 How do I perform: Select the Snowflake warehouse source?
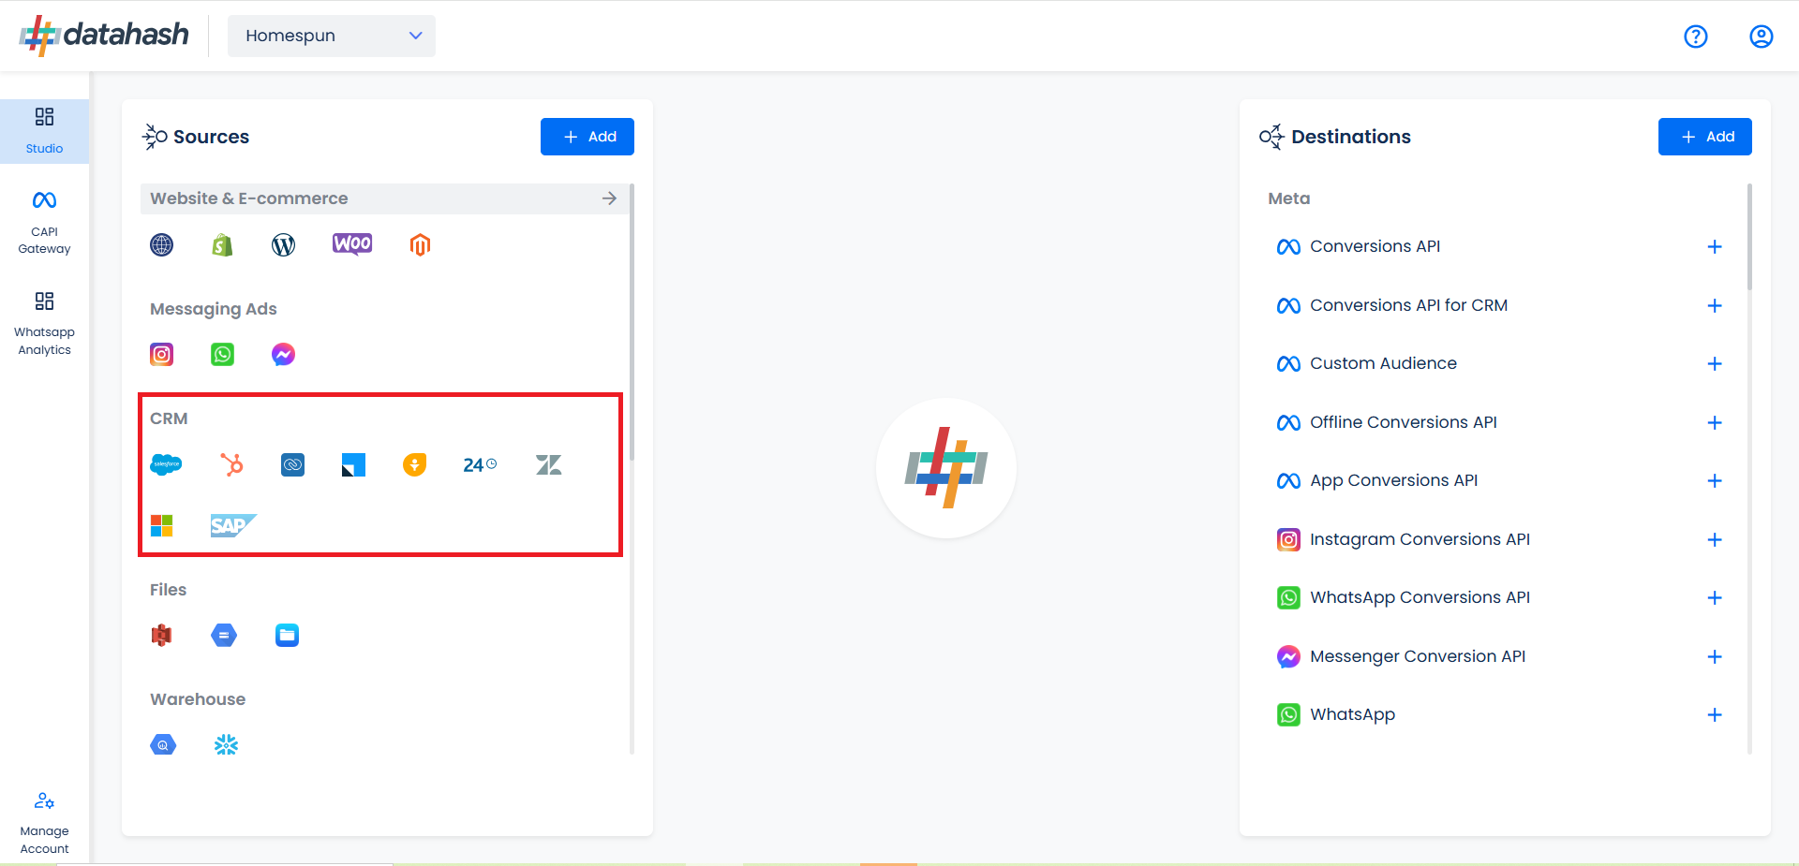[226, 745]
